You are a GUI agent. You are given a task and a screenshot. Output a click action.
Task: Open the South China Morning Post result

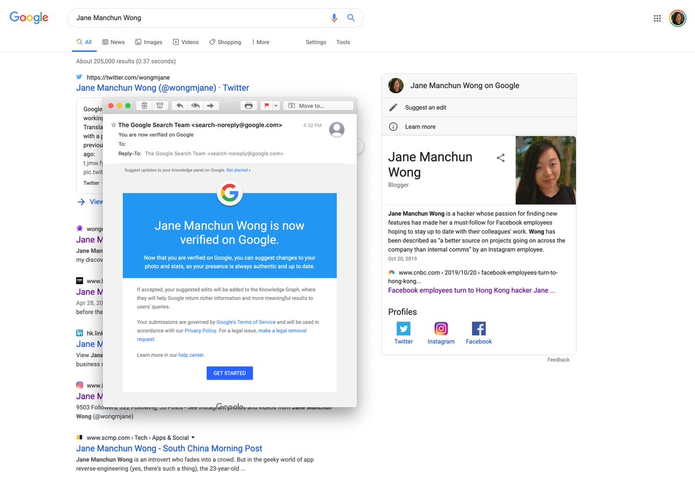(169, 448)
